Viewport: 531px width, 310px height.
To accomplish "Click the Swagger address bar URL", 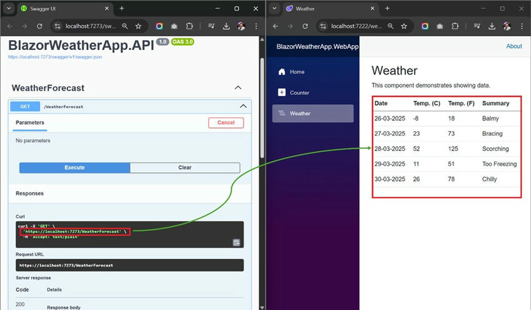I will [91, 26].
